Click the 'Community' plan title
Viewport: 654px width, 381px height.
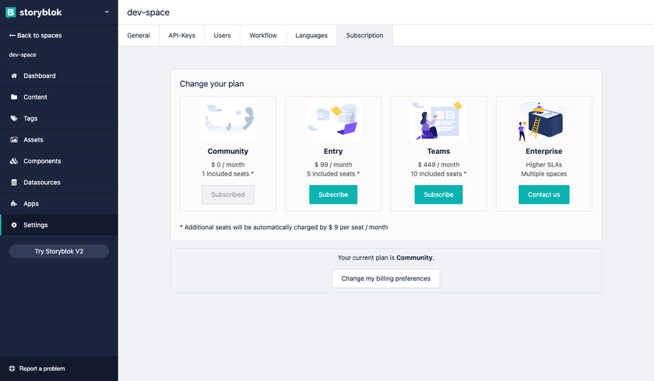point(227,151)
